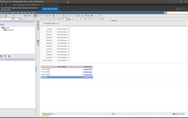Click the Time item in page footer

tap(182, 114)
